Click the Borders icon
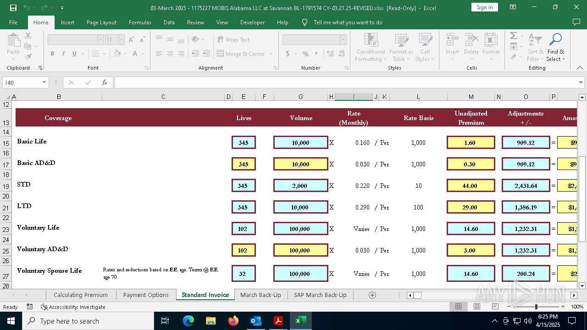The image size is (587, 330). tap(95, 54)
